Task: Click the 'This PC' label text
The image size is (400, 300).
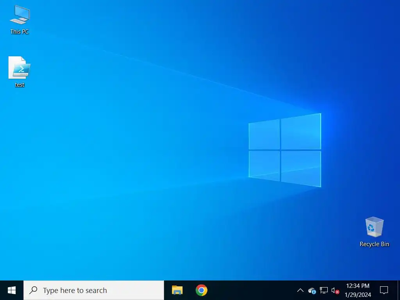Action: coord(20,32)
